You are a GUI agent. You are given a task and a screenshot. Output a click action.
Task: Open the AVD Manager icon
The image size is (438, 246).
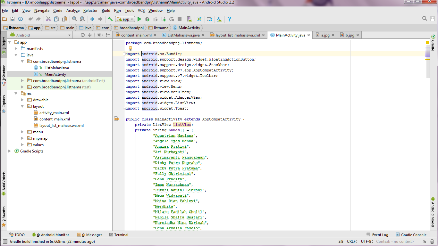click(189, 19)
